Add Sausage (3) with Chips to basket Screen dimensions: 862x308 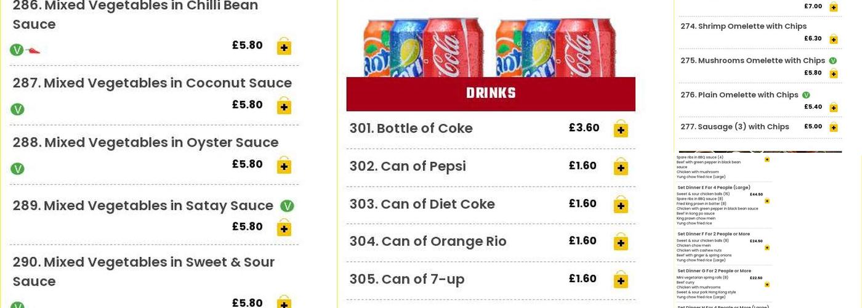[x=833, y=128]
